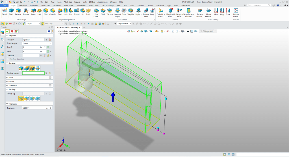Enable the Flip face direction checkbox
Image resolution: width=289 pixels, height=157 pixels.
tap(8, 59)
